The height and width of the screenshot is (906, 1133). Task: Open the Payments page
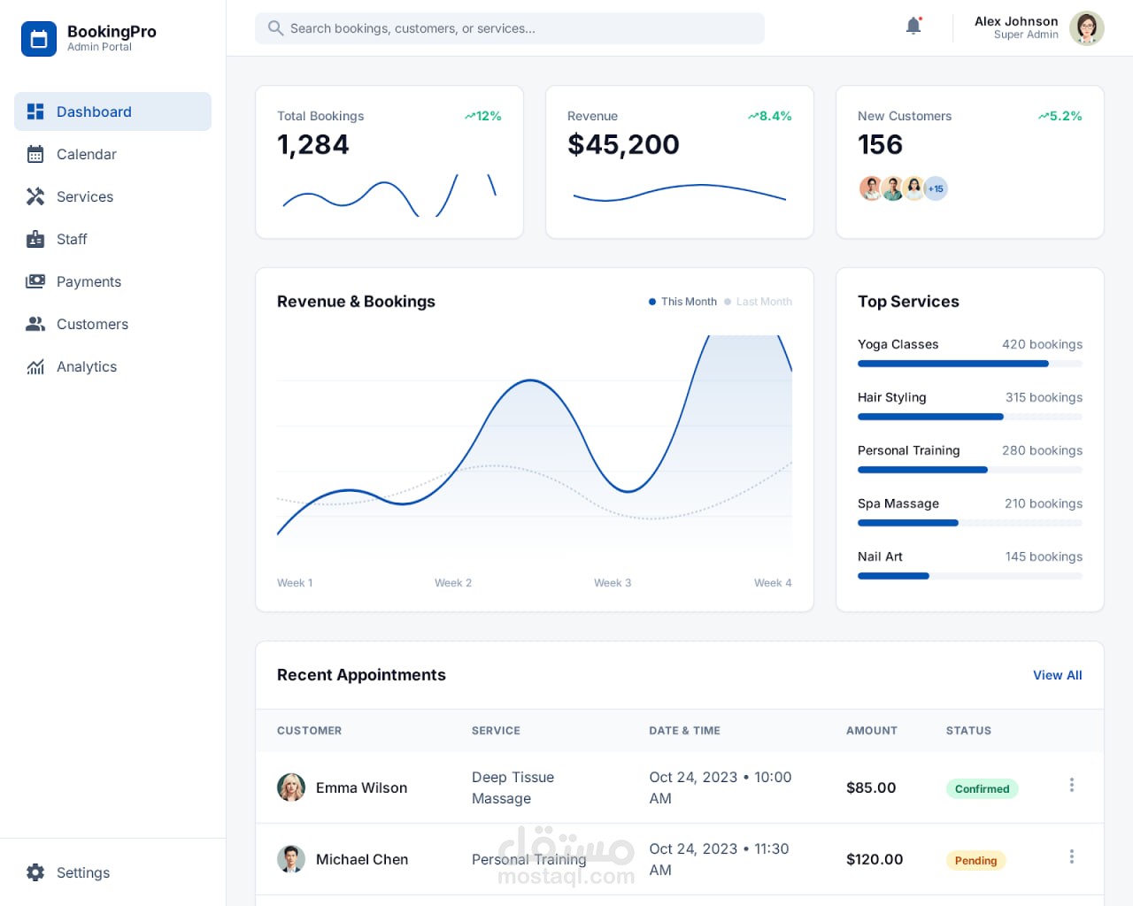112,281
